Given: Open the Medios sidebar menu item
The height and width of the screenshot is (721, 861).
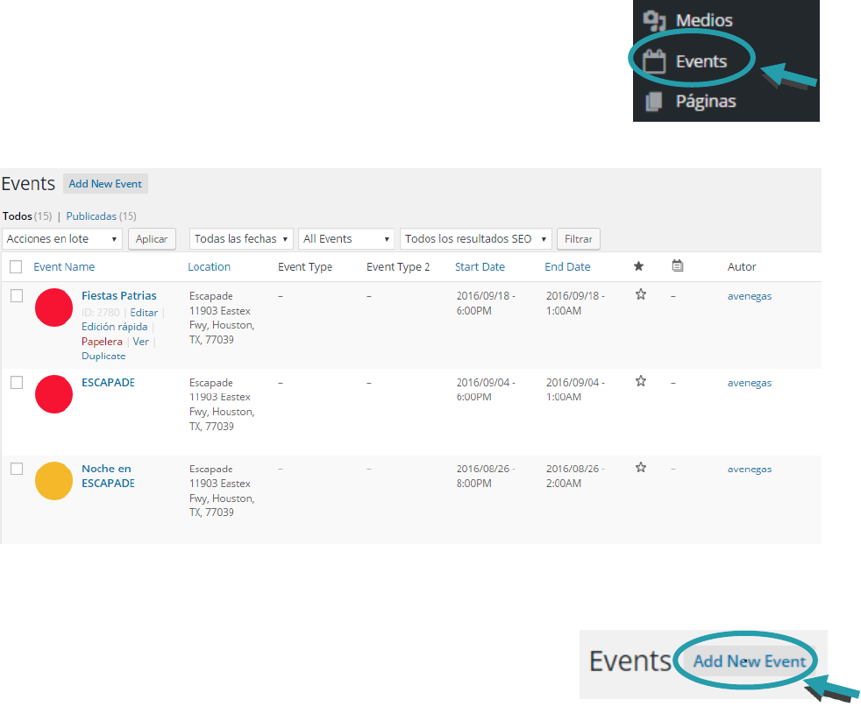Looking at the screenshot, I should 704,20.
